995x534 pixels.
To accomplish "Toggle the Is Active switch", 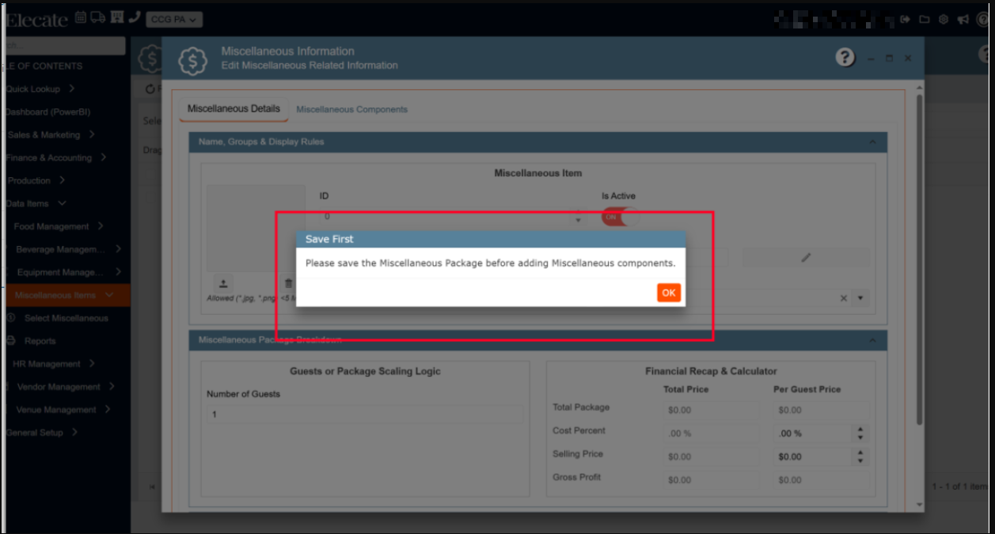I will click(620, 217).
